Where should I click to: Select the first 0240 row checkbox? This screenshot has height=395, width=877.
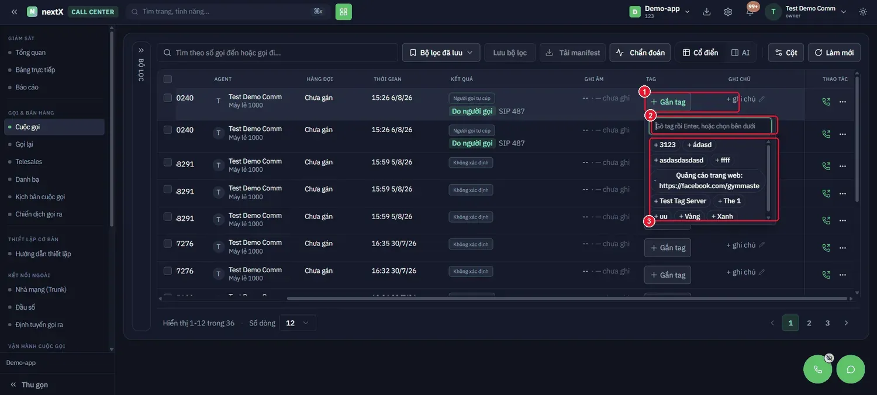(x=168, y=98)
